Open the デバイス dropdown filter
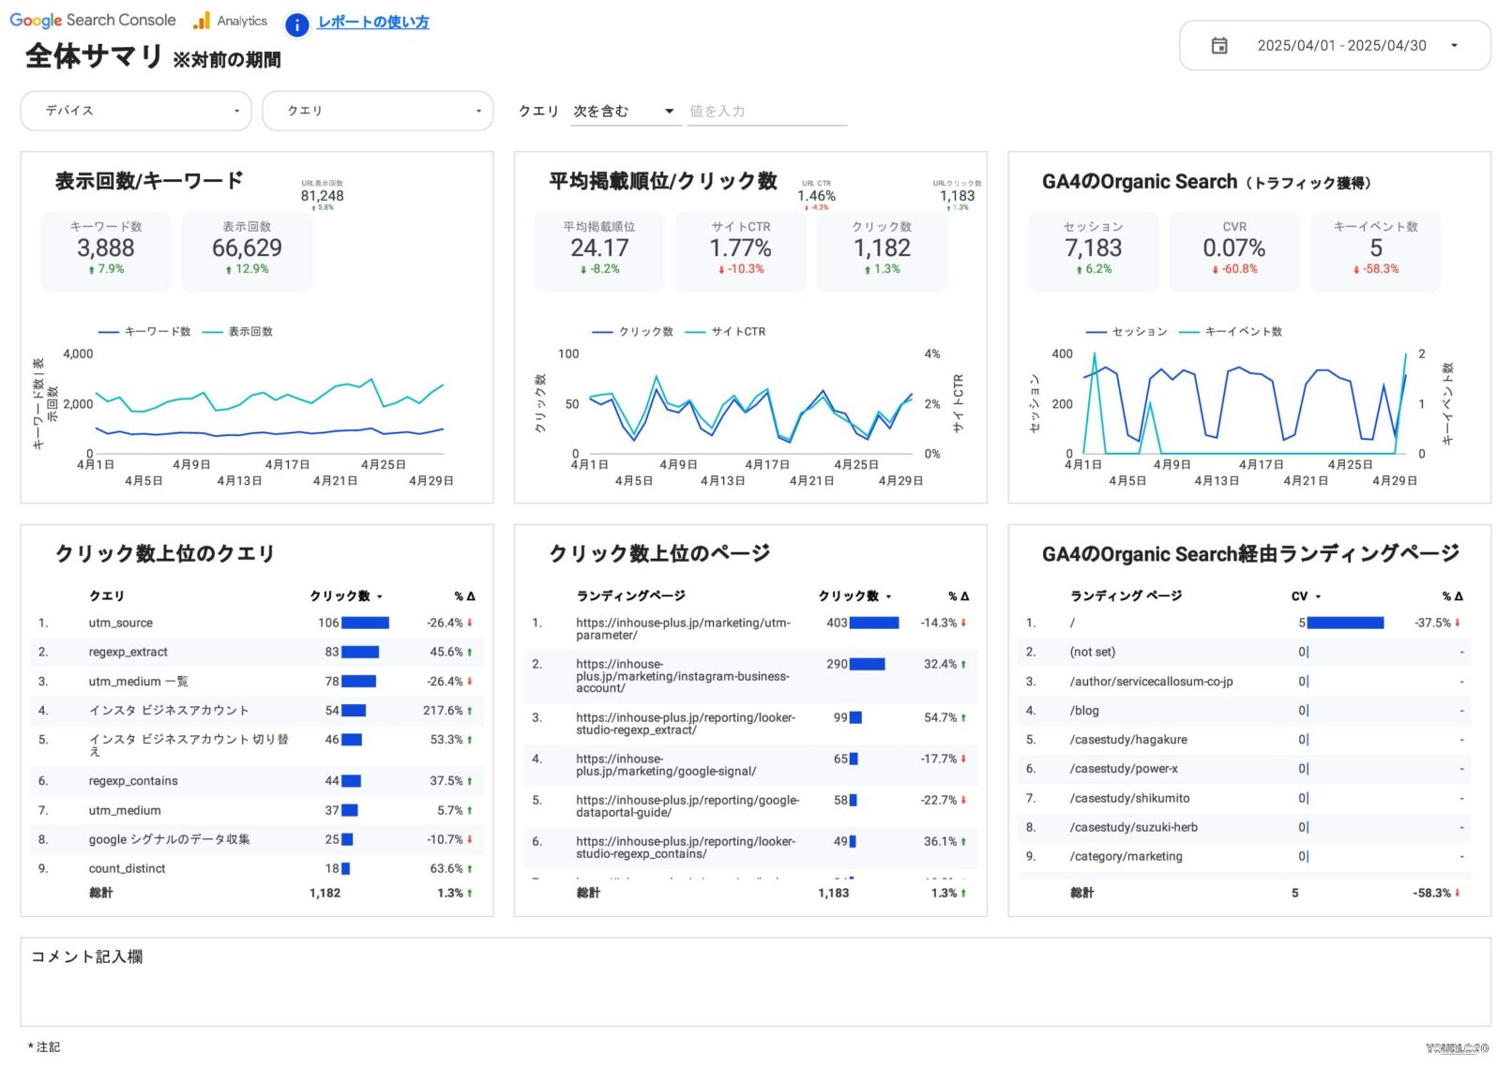1512x1068 pixels. (136, 111)
